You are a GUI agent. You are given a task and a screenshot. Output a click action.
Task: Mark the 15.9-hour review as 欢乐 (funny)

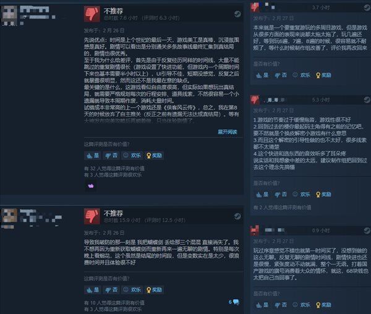point(132,290)
